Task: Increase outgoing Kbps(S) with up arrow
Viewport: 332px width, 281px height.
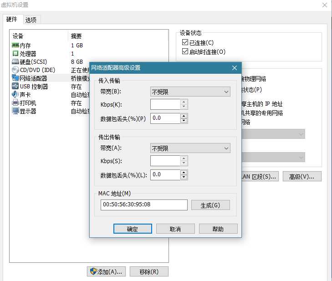Action: point(184,158)
